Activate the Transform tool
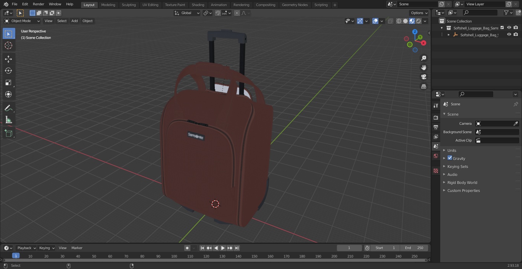 pos(8,94)
